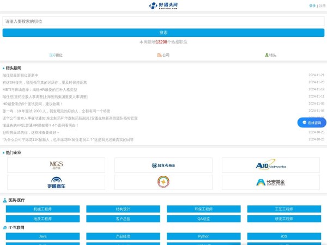The width and height of the screenshot is (327, 245).
Task: Focus the job search input field
Action: 163,21
